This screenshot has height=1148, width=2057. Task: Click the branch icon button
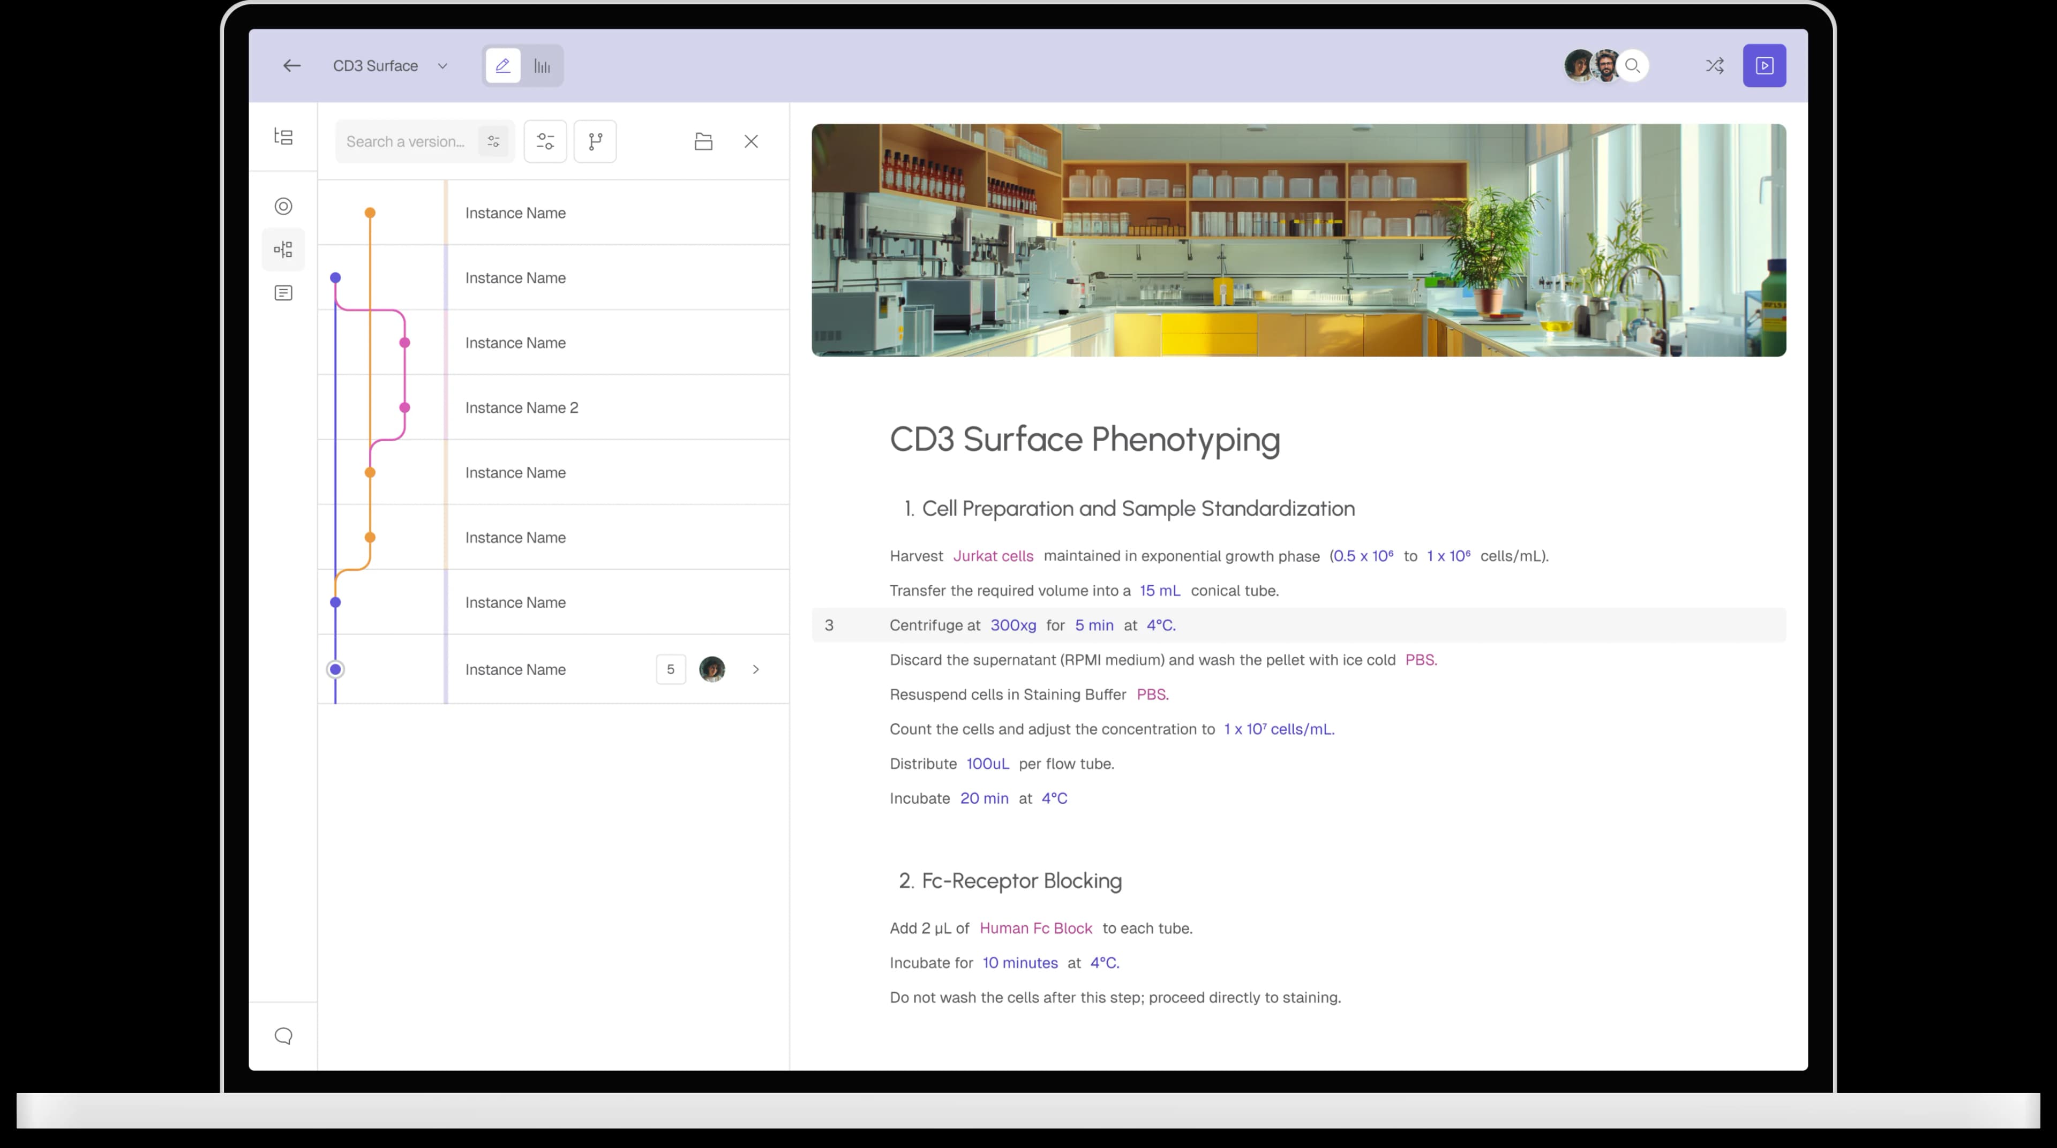coord(596,141)
